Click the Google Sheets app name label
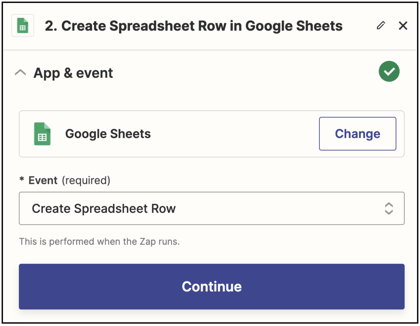 point(108,134)
